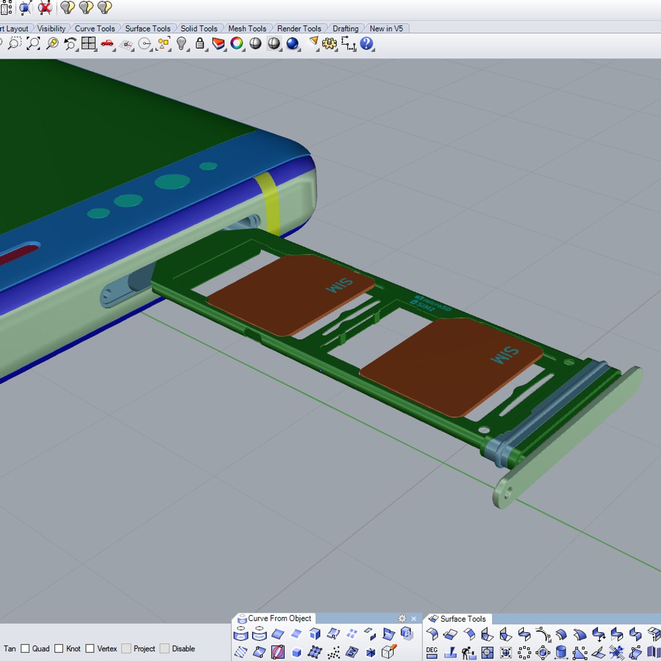Click the Shaded Viewport gray sphere icon
Image resolution: width=661 pixels, height=661 pixels.
coord(255,43)
